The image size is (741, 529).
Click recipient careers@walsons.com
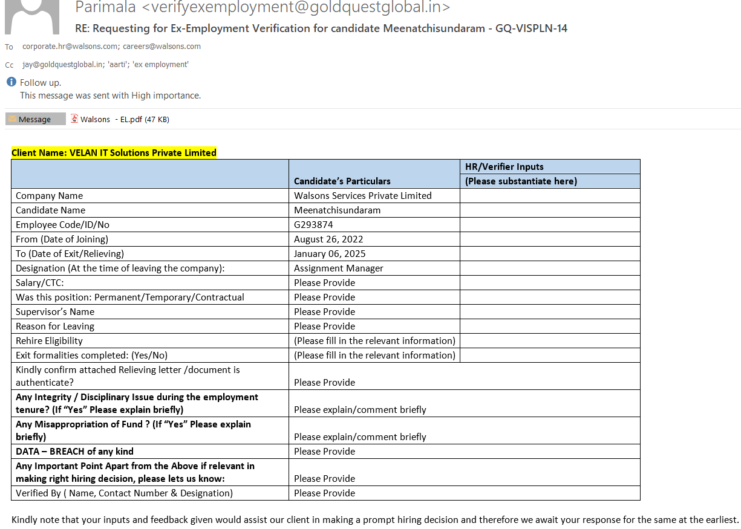tap(162, 46)
